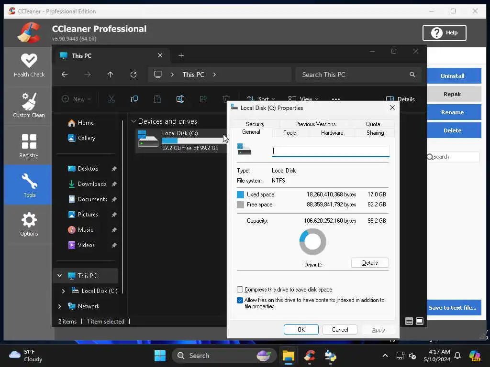This screenshot has height=367, width=490.
Task: Uncheck Allow files indexed checkbox
Action: point(240,300)
